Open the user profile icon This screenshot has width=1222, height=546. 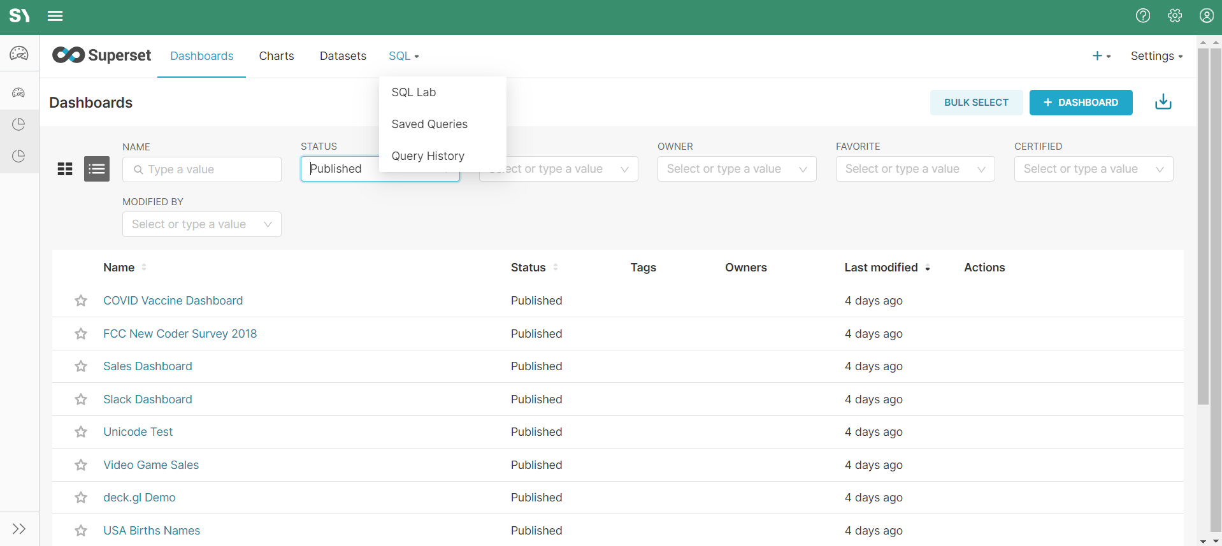[x=1206, y=16]
